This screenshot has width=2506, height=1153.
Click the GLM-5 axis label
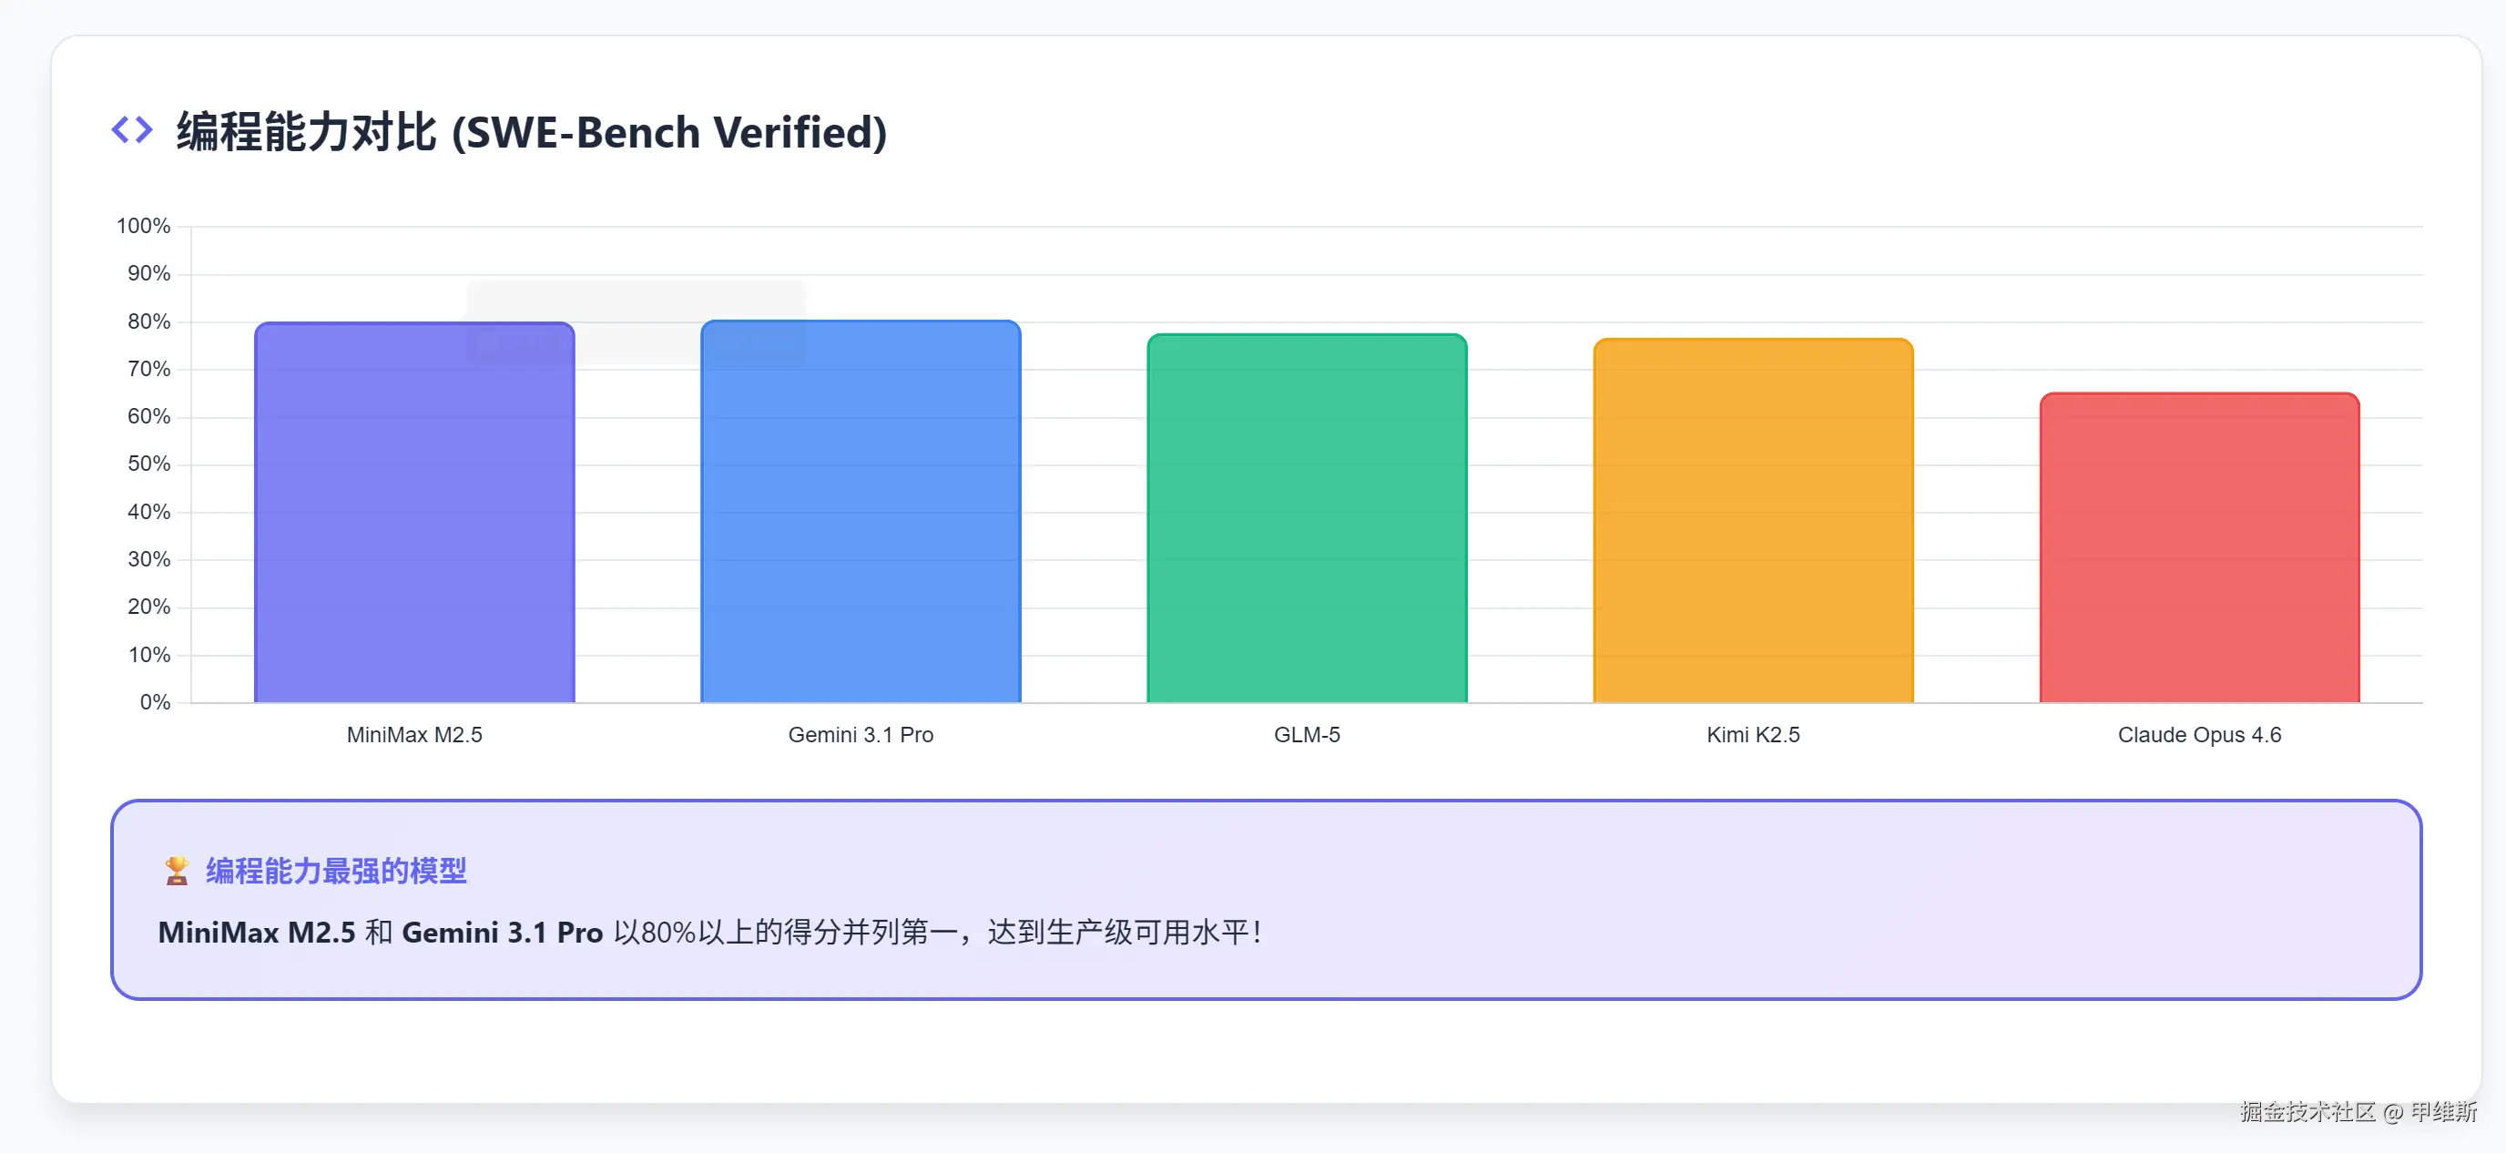1307,735
